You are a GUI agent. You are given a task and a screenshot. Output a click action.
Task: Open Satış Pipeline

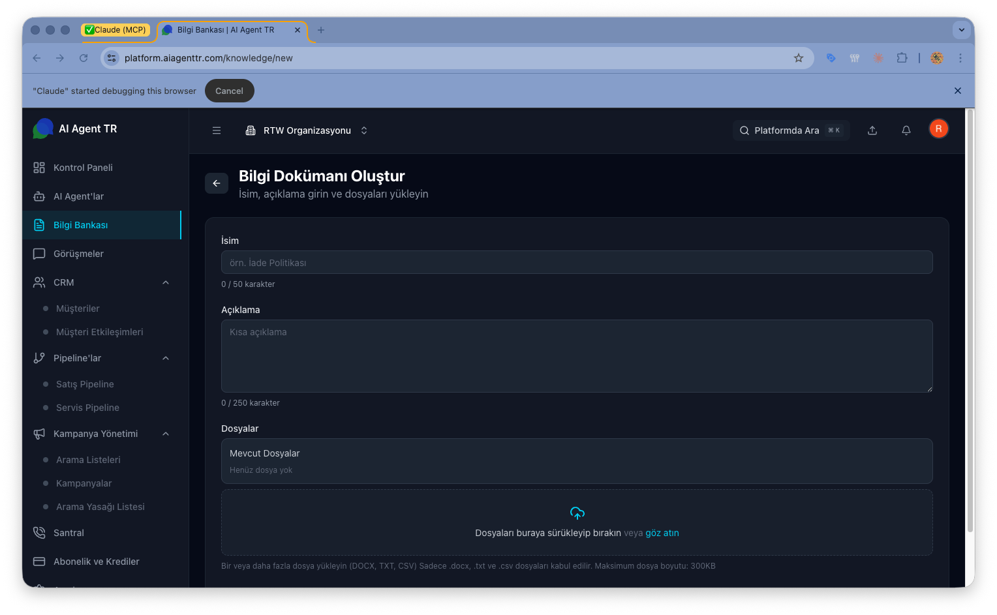(85, 384)
